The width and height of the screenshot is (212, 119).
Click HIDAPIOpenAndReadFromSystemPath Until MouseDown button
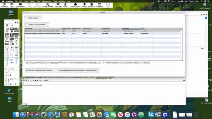click(78, 70)
